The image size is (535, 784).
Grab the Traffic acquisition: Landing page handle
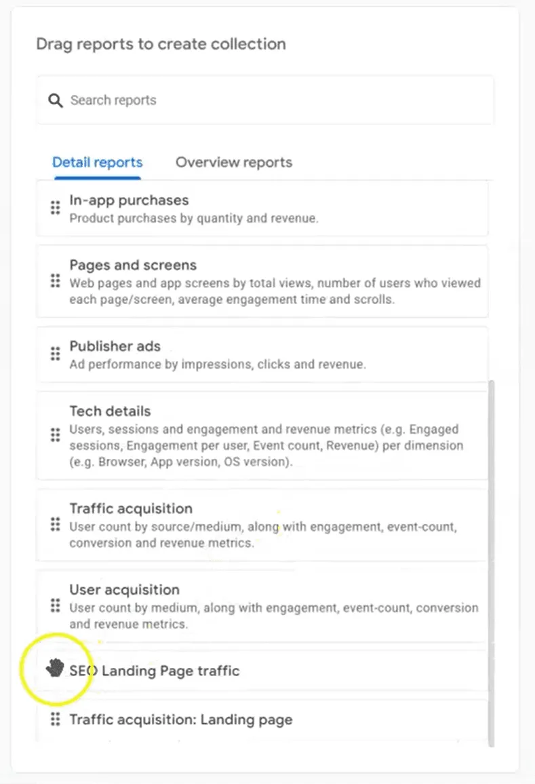(56, 719)
